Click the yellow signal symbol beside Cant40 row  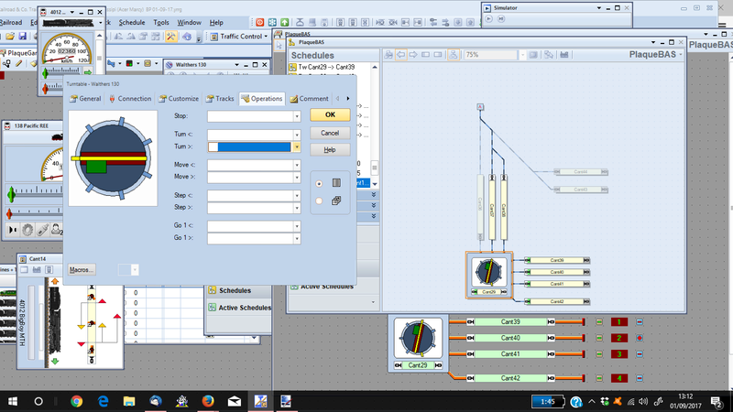point(599,338)
